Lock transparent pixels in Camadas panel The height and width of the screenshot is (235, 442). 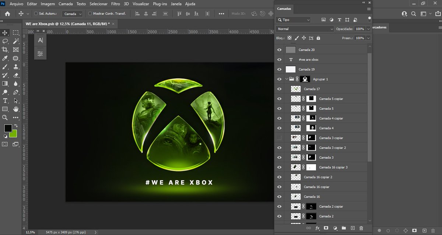coord(290,38)
